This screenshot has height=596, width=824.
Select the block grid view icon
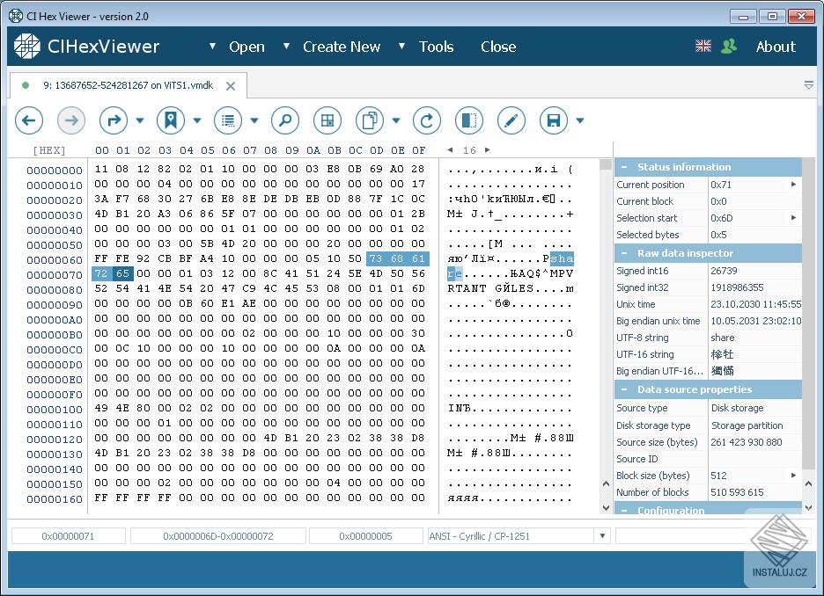(327, 120)
